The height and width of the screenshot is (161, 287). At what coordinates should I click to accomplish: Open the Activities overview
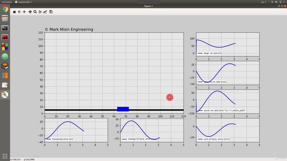7,2
